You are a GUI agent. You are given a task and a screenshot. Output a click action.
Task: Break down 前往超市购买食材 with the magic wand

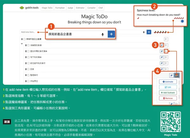pyautogui.click(x=162, y=63)
